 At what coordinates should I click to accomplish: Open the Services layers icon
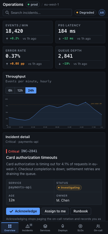coord(45,226)
